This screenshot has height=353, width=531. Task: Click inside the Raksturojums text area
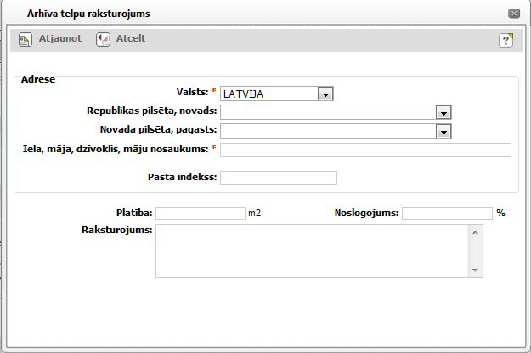(312, 251)
